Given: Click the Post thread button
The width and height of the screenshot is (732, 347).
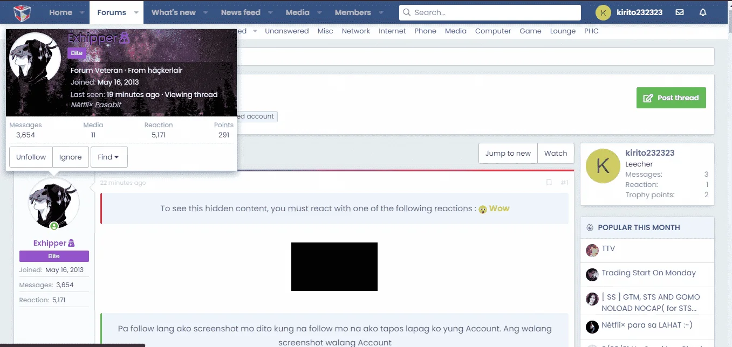Looking at the screenshot, I should tap(671, 98).
